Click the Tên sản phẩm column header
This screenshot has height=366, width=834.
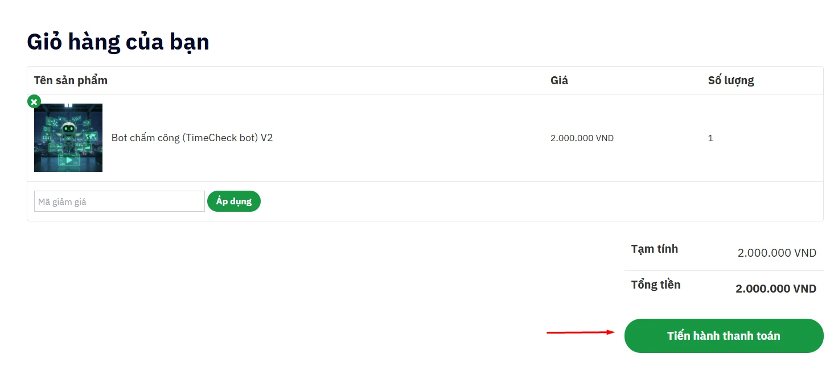[x=71, y=80]
